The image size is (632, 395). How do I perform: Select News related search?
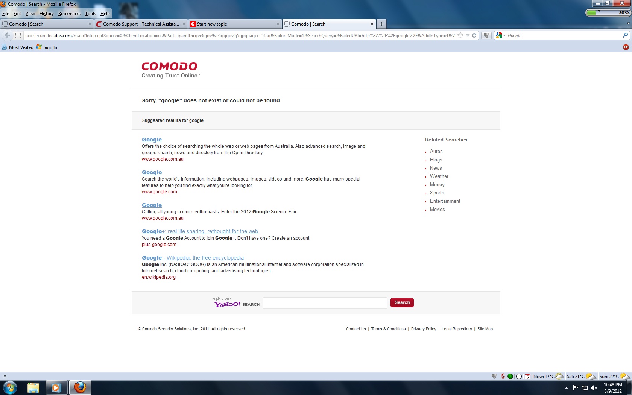[x=436, y=168]
